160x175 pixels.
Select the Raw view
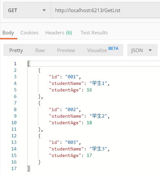point(40,50)
